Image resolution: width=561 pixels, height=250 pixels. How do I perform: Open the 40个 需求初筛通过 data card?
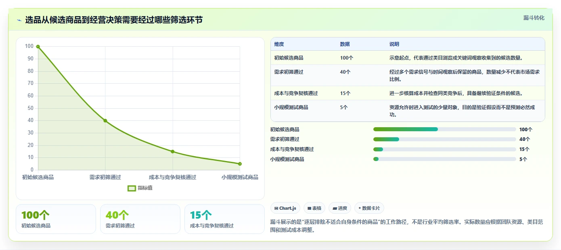tap(140, 219)
